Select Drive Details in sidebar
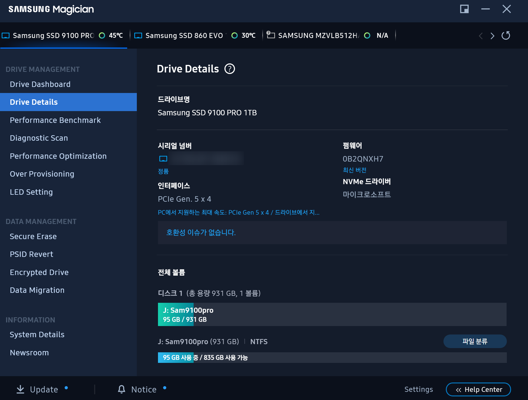 pyautogui.click(x=68, y=102)
